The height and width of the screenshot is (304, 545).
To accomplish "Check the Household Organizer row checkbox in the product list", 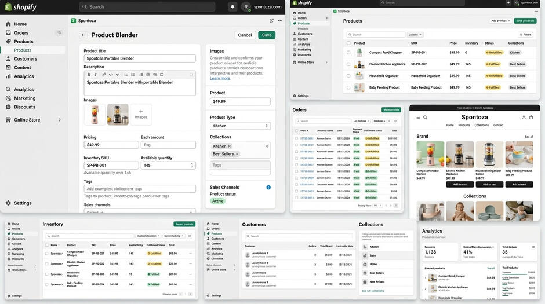I will [348, 76].
